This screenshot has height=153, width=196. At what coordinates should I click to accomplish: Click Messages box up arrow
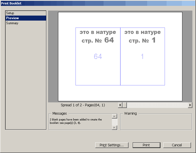114,116
